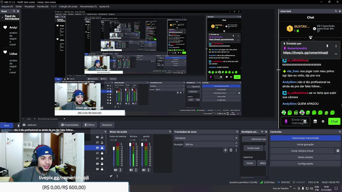The image size is (342, 192).
Task: Mute the Mic/Aux audio channel
Action: click(x=131, y=170)
